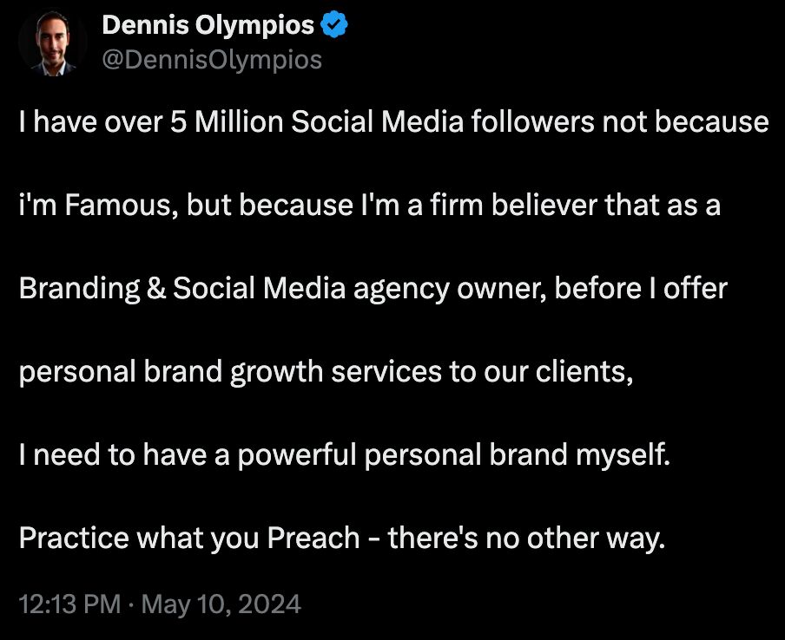The height and width of the screenshot is (640, 785).
Task: Click the word 'followers' in the first line
Action: (532, 122)
